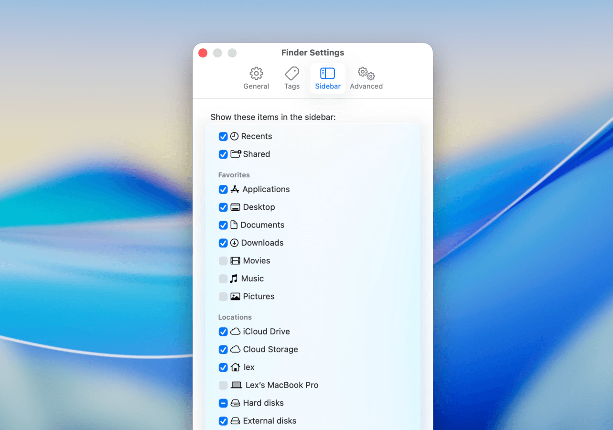Open the Tags settings tab
This screenshot has height=430, width=613.
[291, 78]
